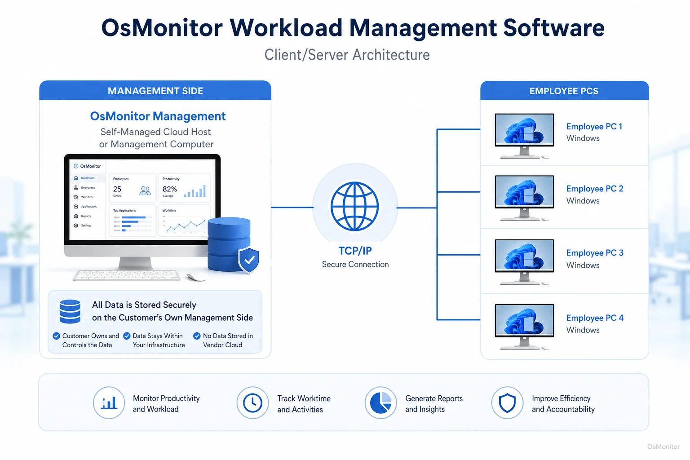Click the or Management Computer text
This screenshot has width=690, height=460.
(156, 144)
